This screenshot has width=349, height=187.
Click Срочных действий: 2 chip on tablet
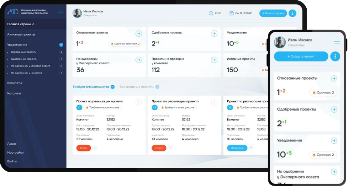pyautogui.click(x=125, y=44)
